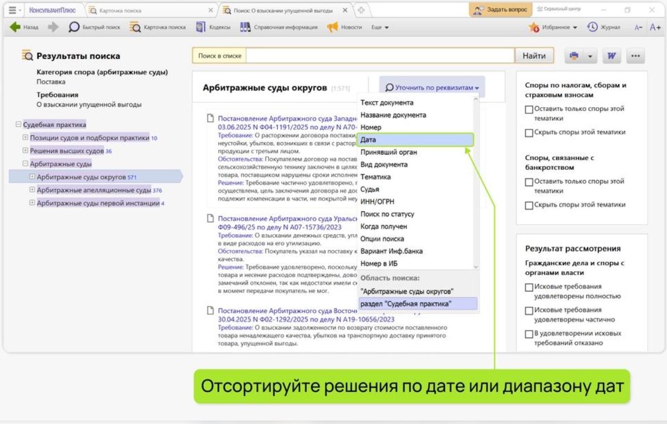Expand Арбитражные суды округов node
Screen dimensions: 667x424
32,177
